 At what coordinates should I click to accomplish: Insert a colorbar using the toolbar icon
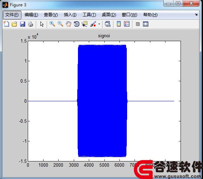pyautogui.click(x=119, y=24)
